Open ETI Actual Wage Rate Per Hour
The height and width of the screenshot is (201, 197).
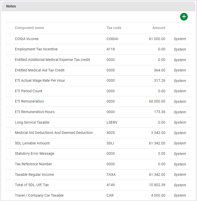[40, 80]
